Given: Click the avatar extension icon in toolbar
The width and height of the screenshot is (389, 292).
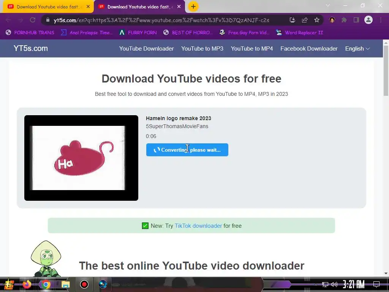Looking at the screenshot, I should click(x=332, y=20).
